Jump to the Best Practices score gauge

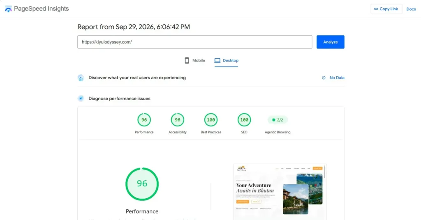pos(211,120)
